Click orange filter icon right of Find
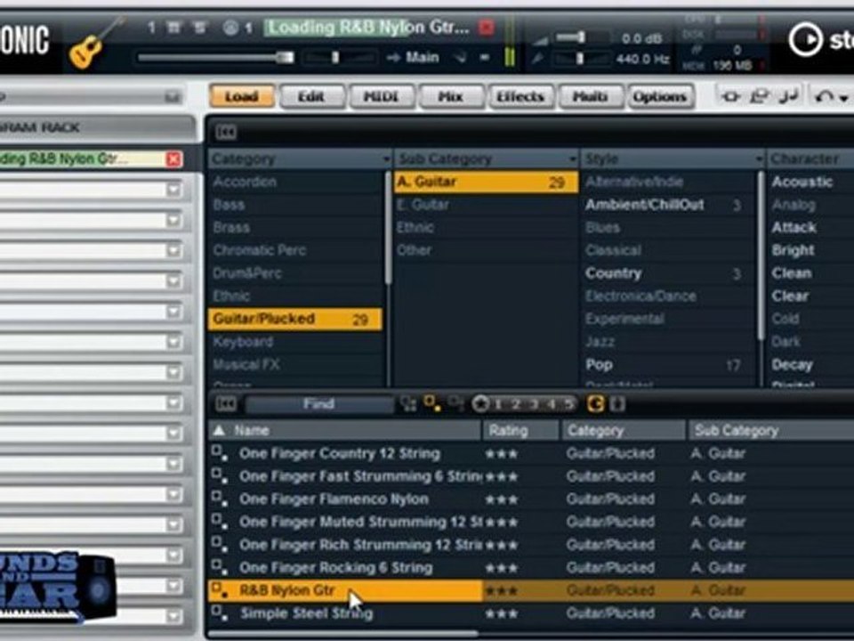854x641 pixels. click(x=432, y=404)
